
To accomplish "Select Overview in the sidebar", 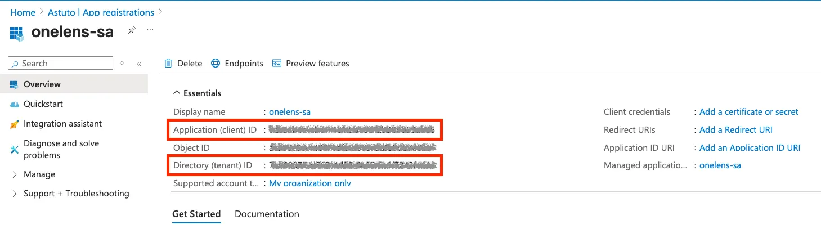I will [42, 84].
